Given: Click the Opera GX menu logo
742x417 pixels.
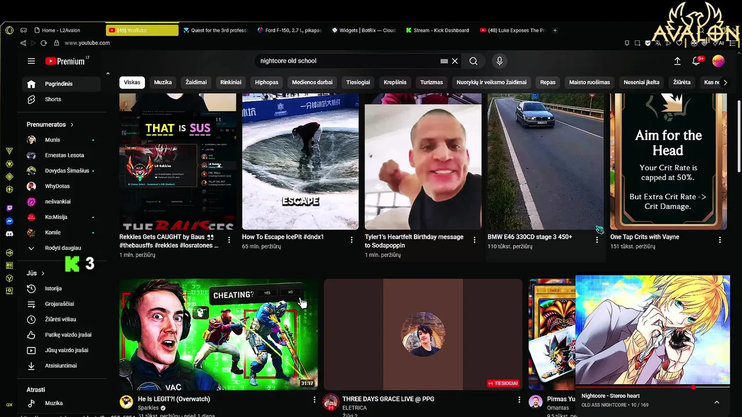Looking at the screenshot, I should 9,30.
